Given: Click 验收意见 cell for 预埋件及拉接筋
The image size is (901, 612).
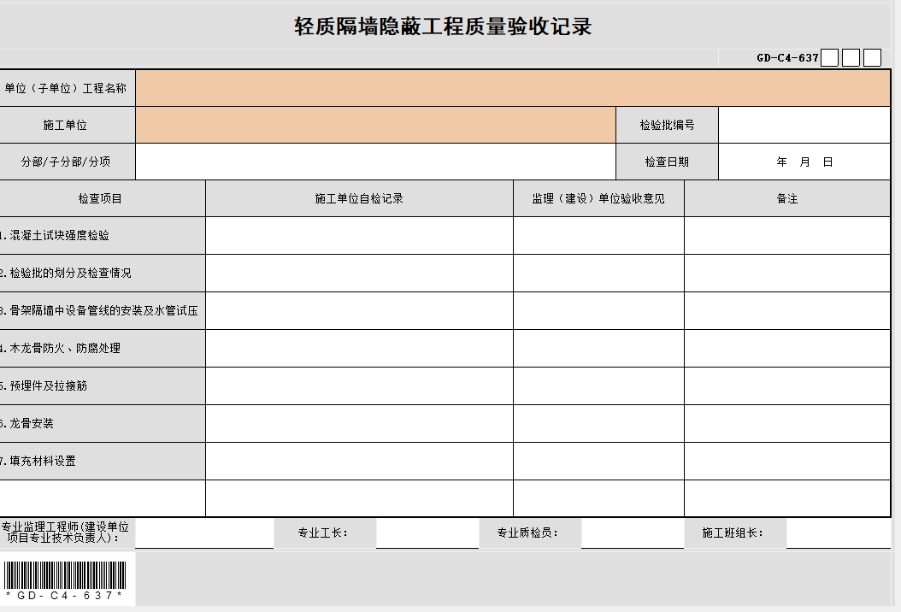Looking at the screenshot, I should pos(598,385).
